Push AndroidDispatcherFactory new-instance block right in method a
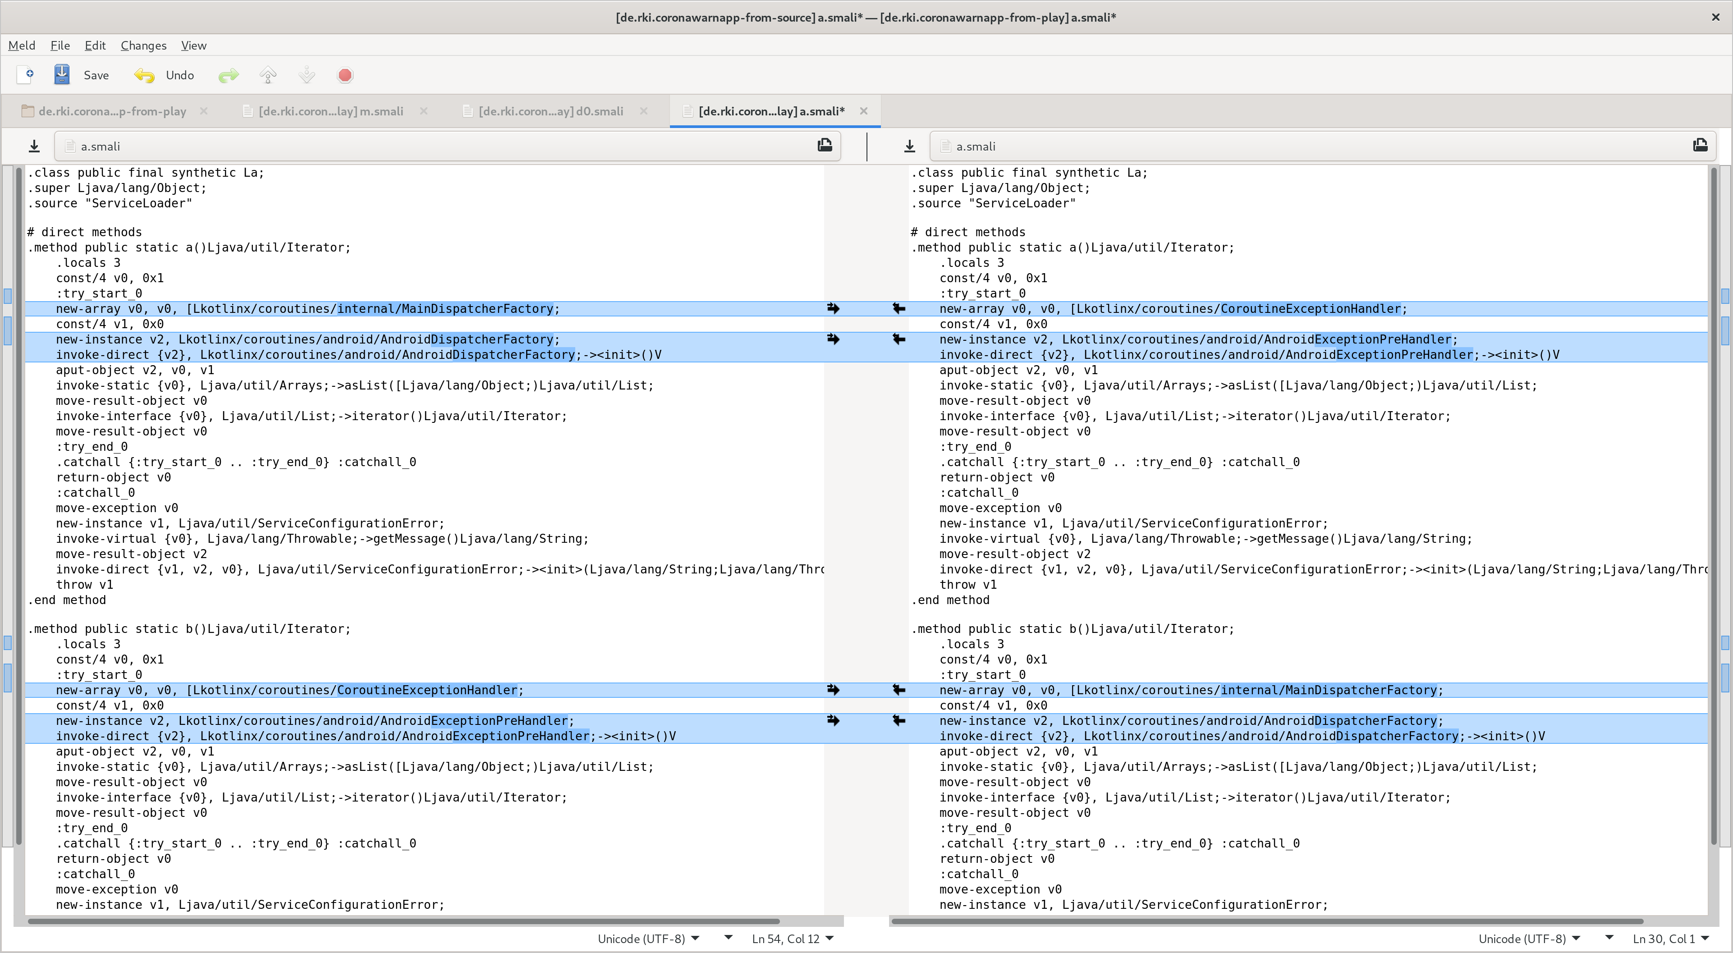 click(x=834, y=339)
